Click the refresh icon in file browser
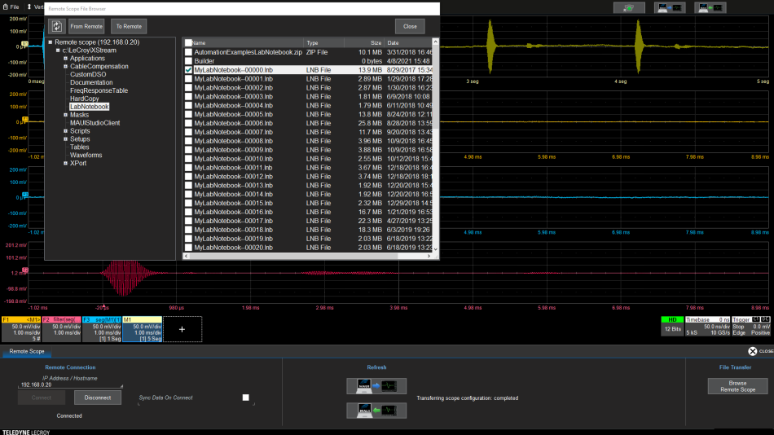The image size is (774, 435). click(56, 26)
